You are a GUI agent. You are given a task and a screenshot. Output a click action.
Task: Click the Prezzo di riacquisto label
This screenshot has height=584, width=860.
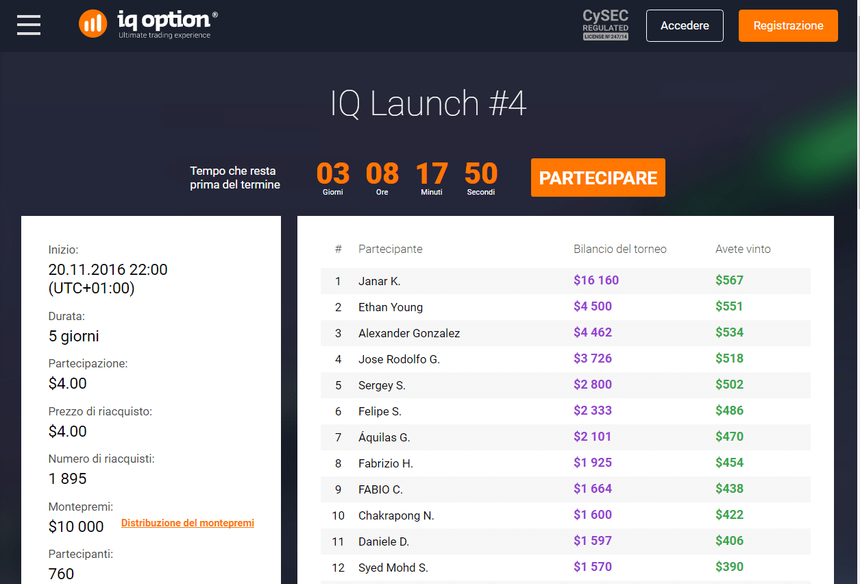tap(100, 411)
